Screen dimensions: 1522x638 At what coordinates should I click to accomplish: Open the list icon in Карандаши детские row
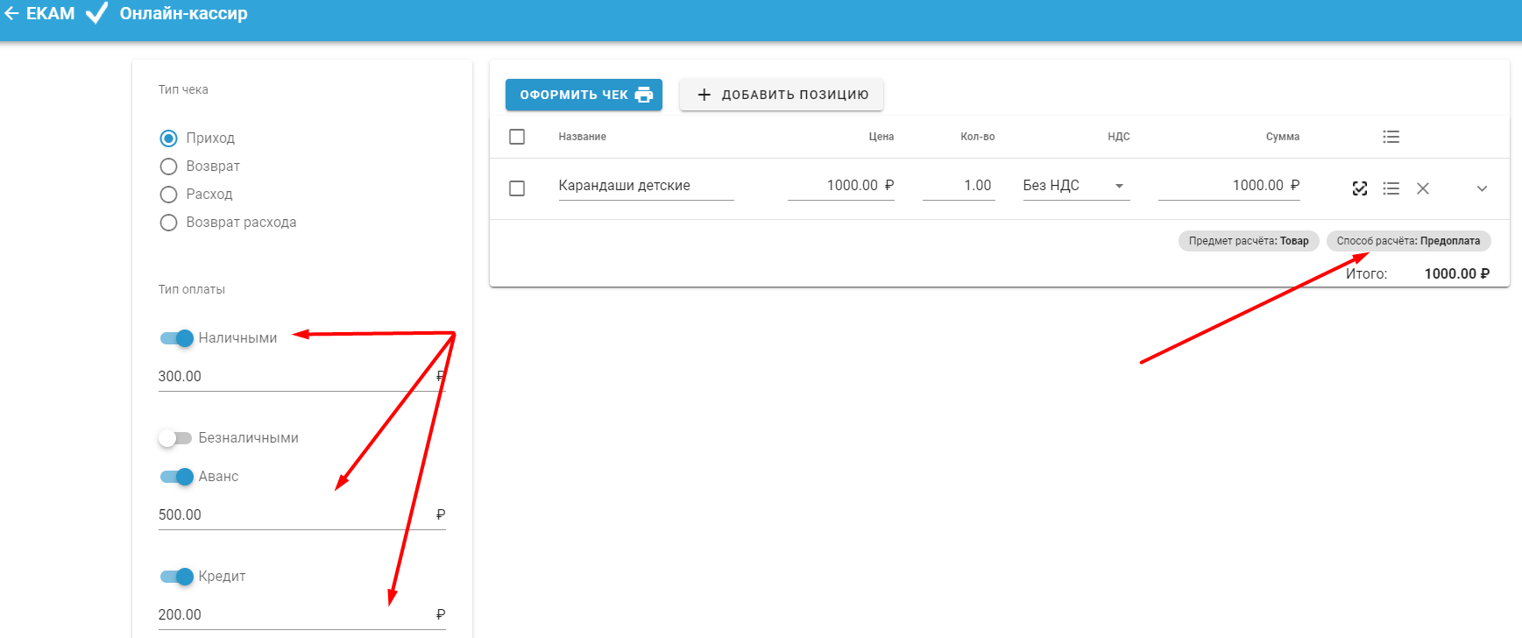1391,188
